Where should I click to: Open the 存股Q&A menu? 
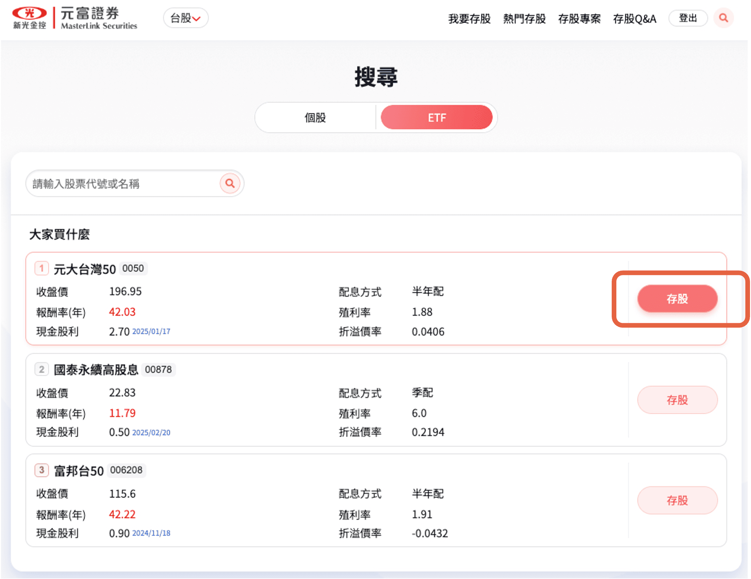pyautogui.click(x=635, y=19)
